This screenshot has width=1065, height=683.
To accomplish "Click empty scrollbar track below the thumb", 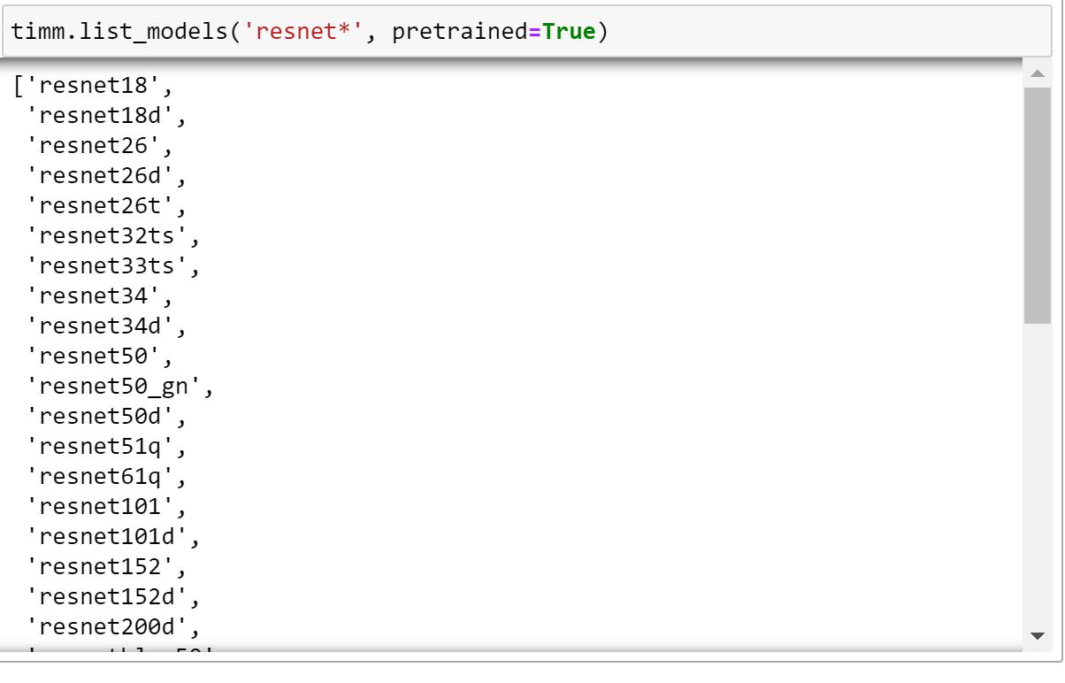I will 1037,478.
